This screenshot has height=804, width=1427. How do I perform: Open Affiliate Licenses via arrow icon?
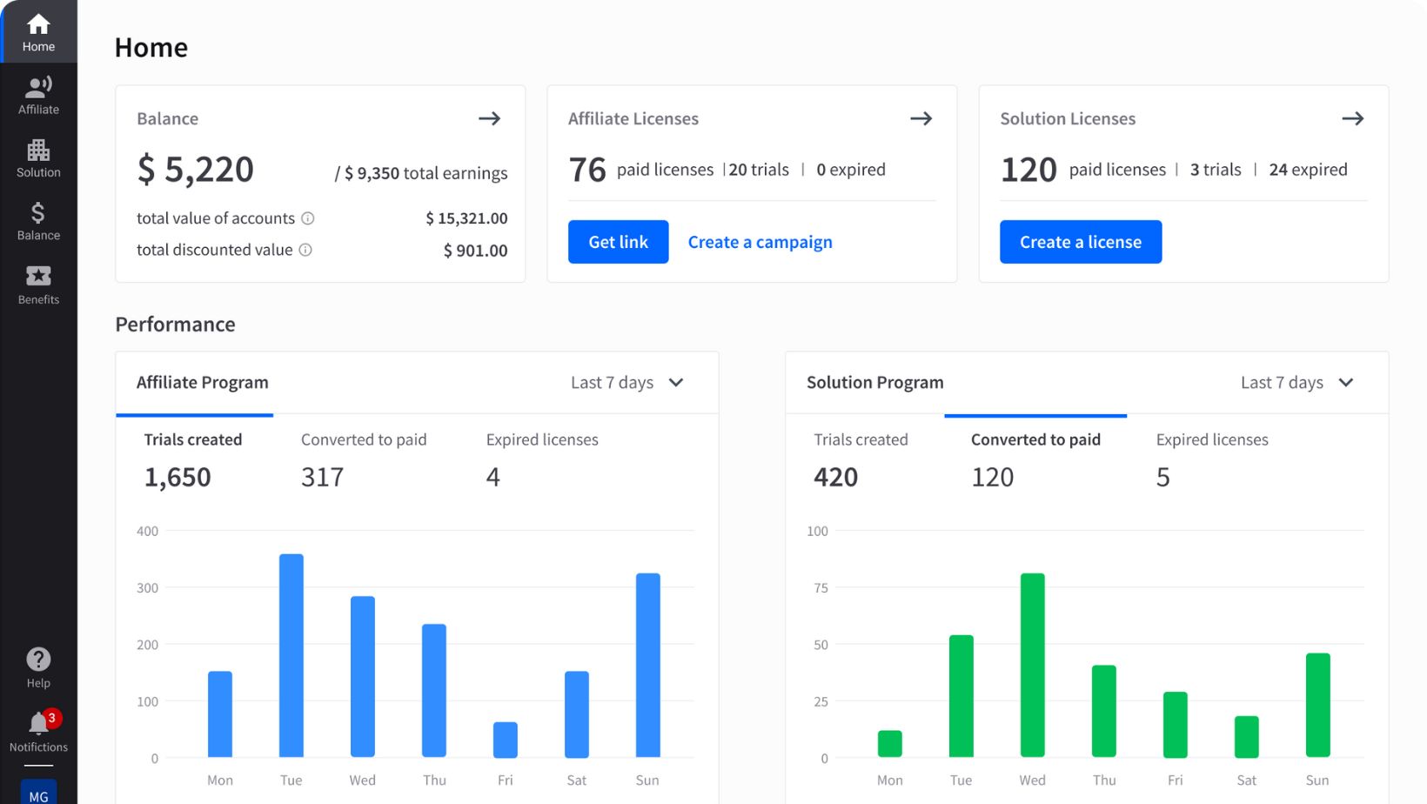(921, 118)
